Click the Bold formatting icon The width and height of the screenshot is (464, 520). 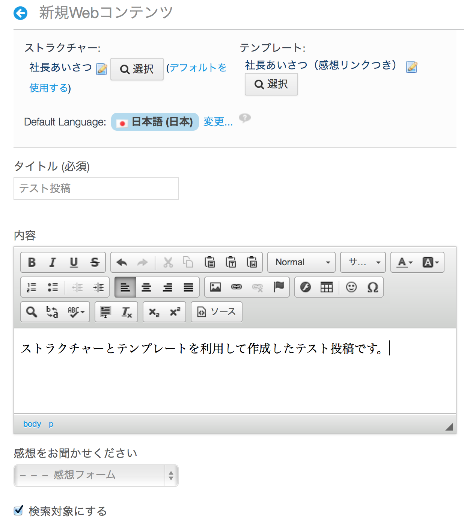point(32,262)
